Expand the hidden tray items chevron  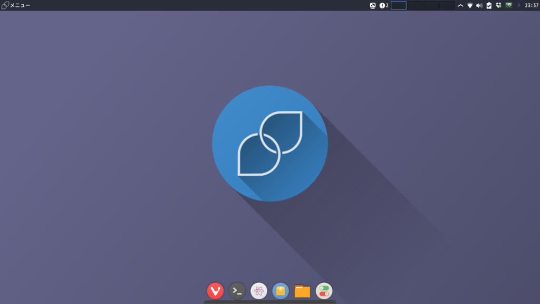pos(460,5)
